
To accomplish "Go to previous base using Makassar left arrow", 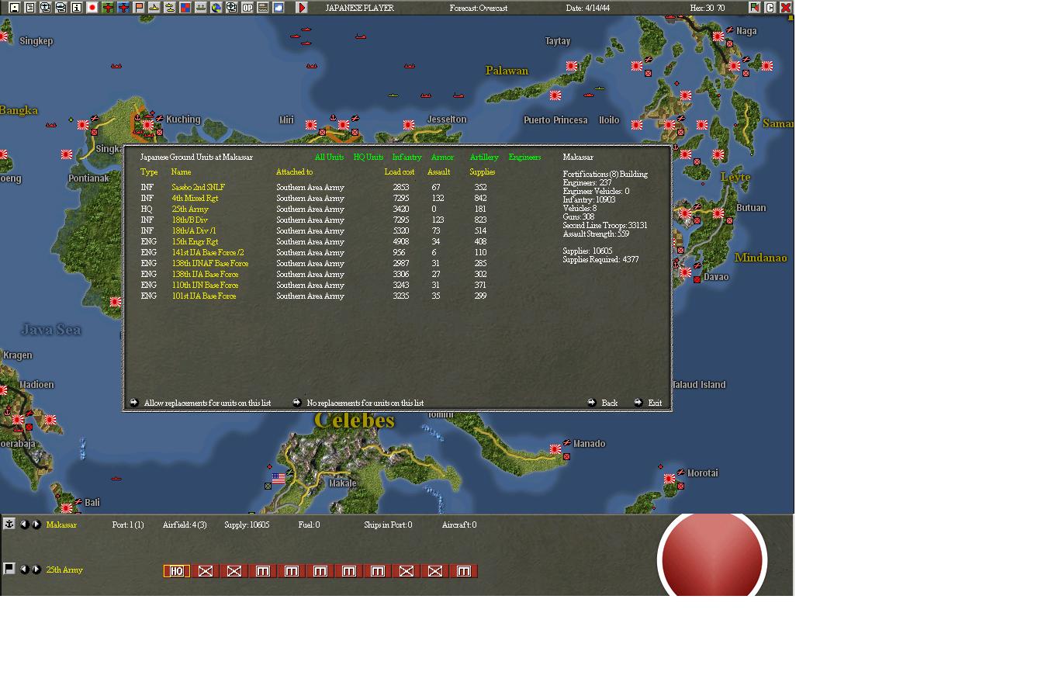I will click(24, 525).
